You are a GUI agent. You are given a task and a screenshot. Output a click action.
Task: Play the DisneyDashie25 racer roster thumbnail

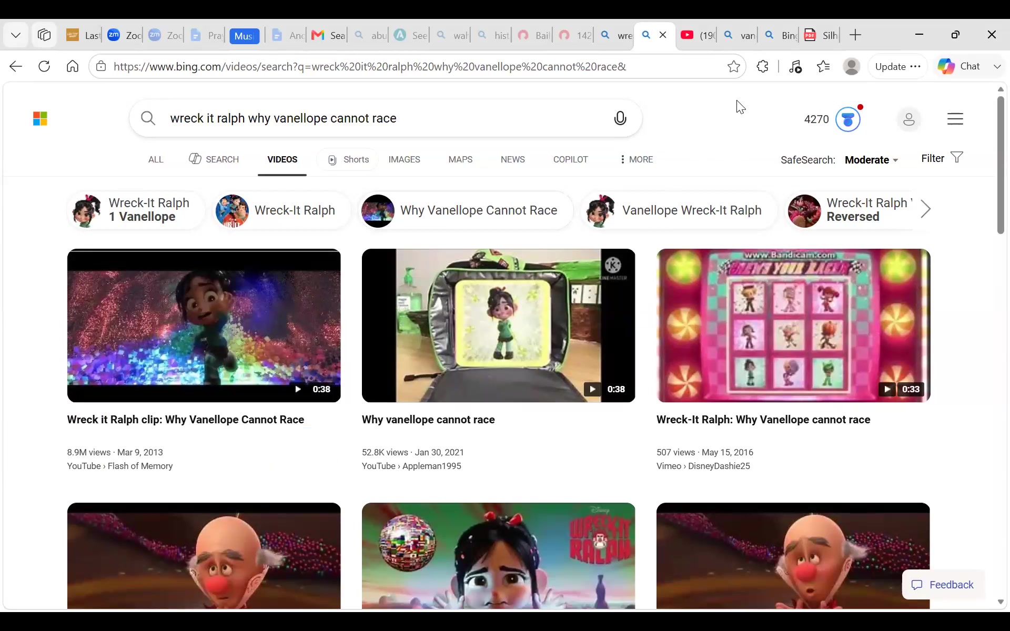(793, 325)
